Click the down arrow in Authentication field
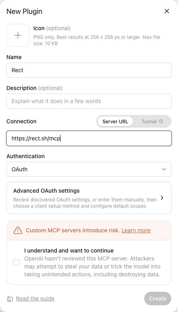Image resolution: width=178 pixels, height=312 pixels. coord(164,169)
